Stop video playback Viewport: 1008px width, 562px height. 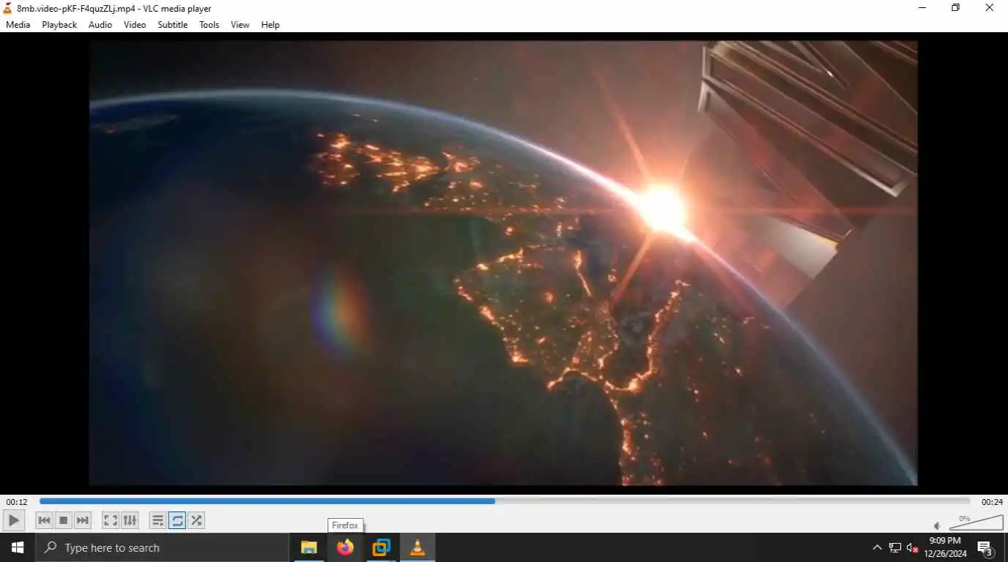tap(64, 520)
